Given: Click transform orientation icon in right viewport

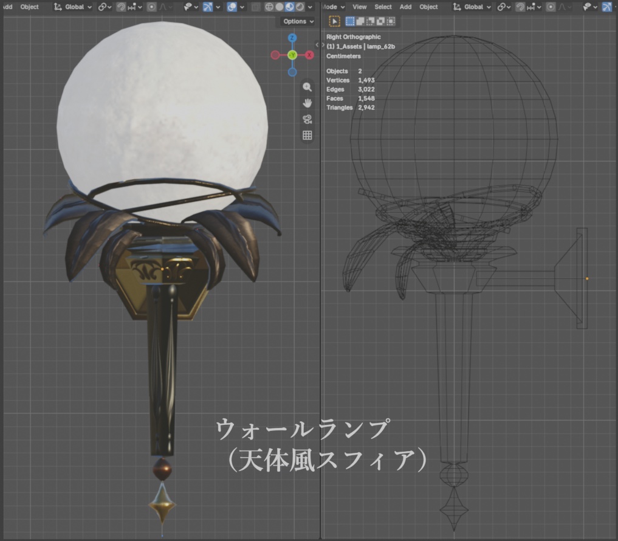Looking at the screenshot, I should [457, 7].
